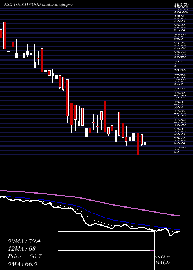Viewport: 193px width, 270px height.
Task: Click the 65.52 price axis label
Action: tap(180, 143)
